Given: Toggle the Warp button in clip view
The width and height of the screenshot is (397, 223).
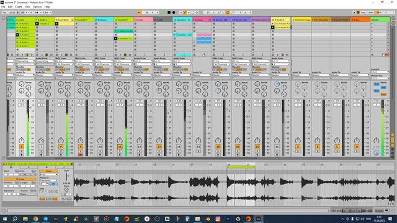Looking at the screenshot, I should point(48,171).
